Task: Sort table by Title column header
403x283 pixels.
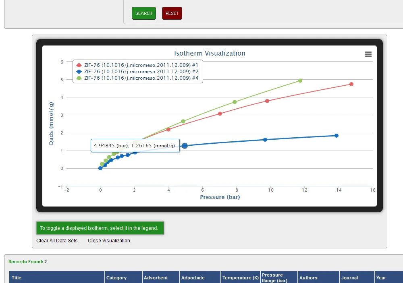Action: [x=17, y=278]
